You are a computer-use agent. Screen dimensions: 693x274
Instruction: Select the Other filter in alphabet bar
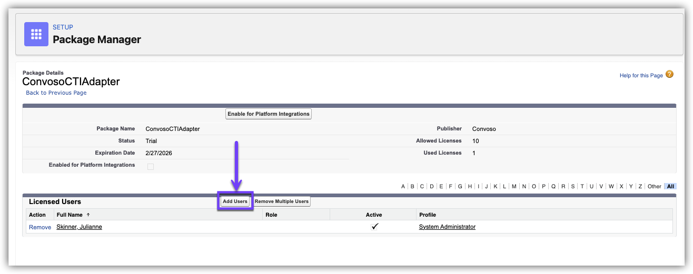[654, 186]
